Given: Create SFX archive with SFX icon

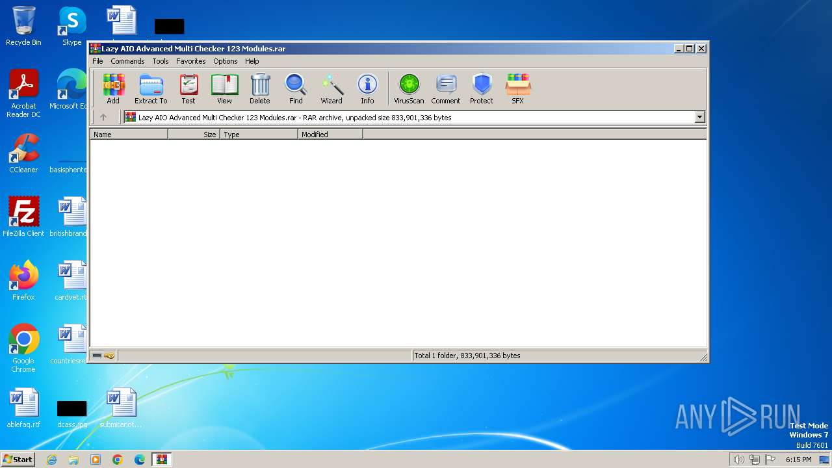Looking at the screenshot, I should [517, 88].
